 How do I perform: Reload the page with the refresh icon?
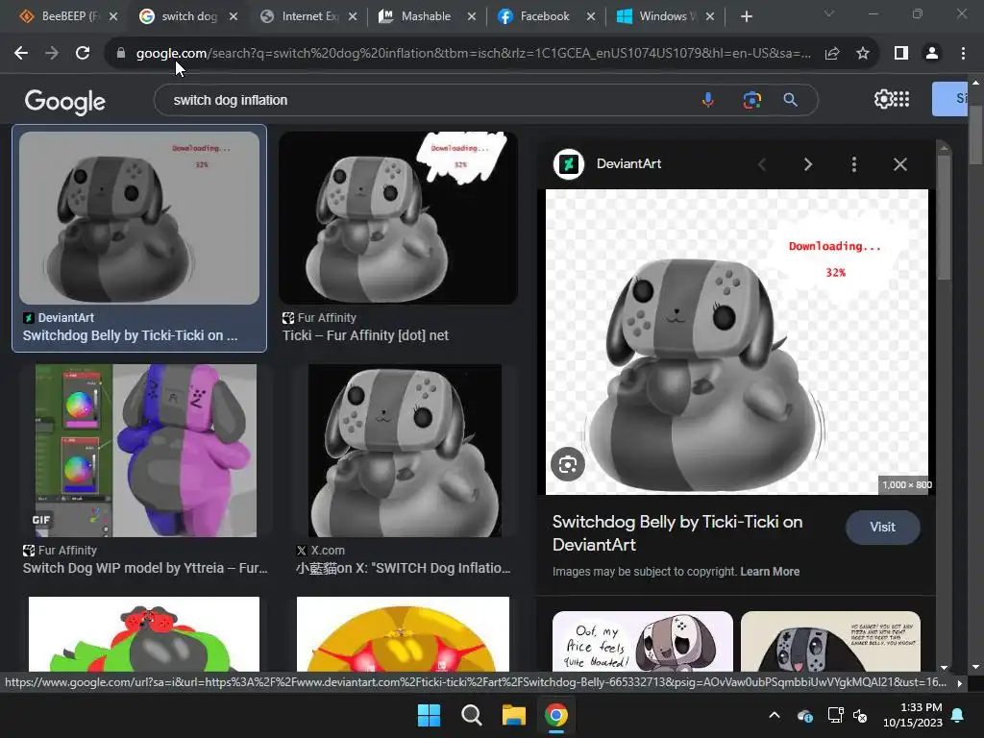pyautogui.click(x=83, y=54)
